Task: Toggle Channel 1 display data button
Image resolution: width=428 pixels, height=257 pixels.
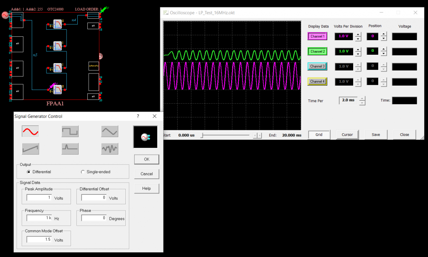Action: point(318,36)
